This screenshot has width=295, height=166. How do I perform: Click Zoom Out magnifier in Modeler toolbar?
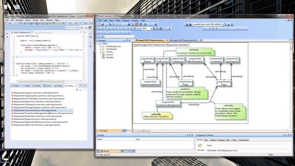(x=157, y=29)
